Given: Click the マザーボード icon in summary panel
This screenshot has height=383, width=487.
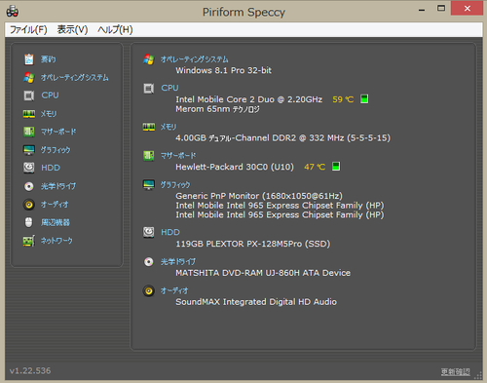Looking at the screenshot, I should point(149,156).
